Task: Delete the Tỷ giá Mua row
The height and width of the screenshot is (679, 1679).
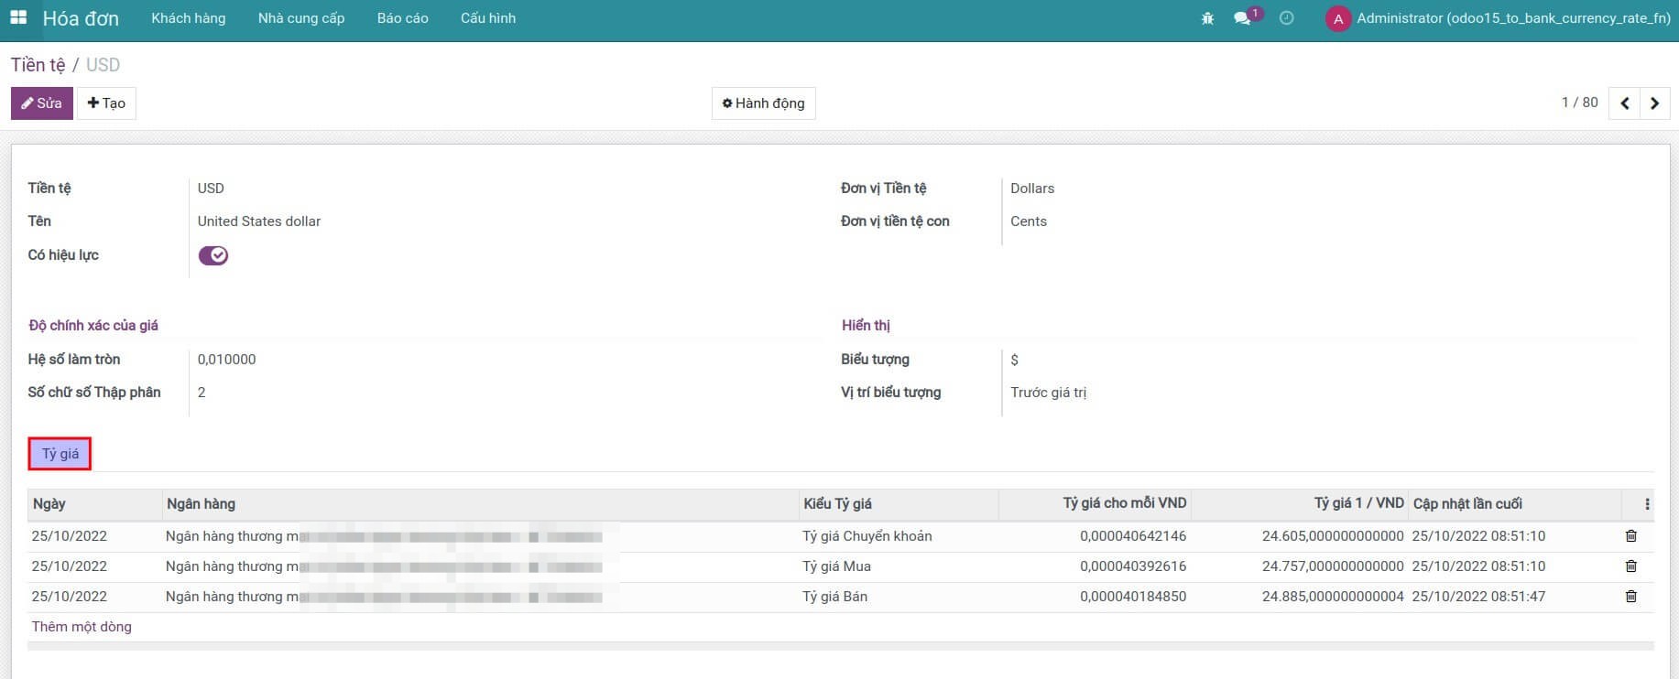Action: pos(1630,566)
